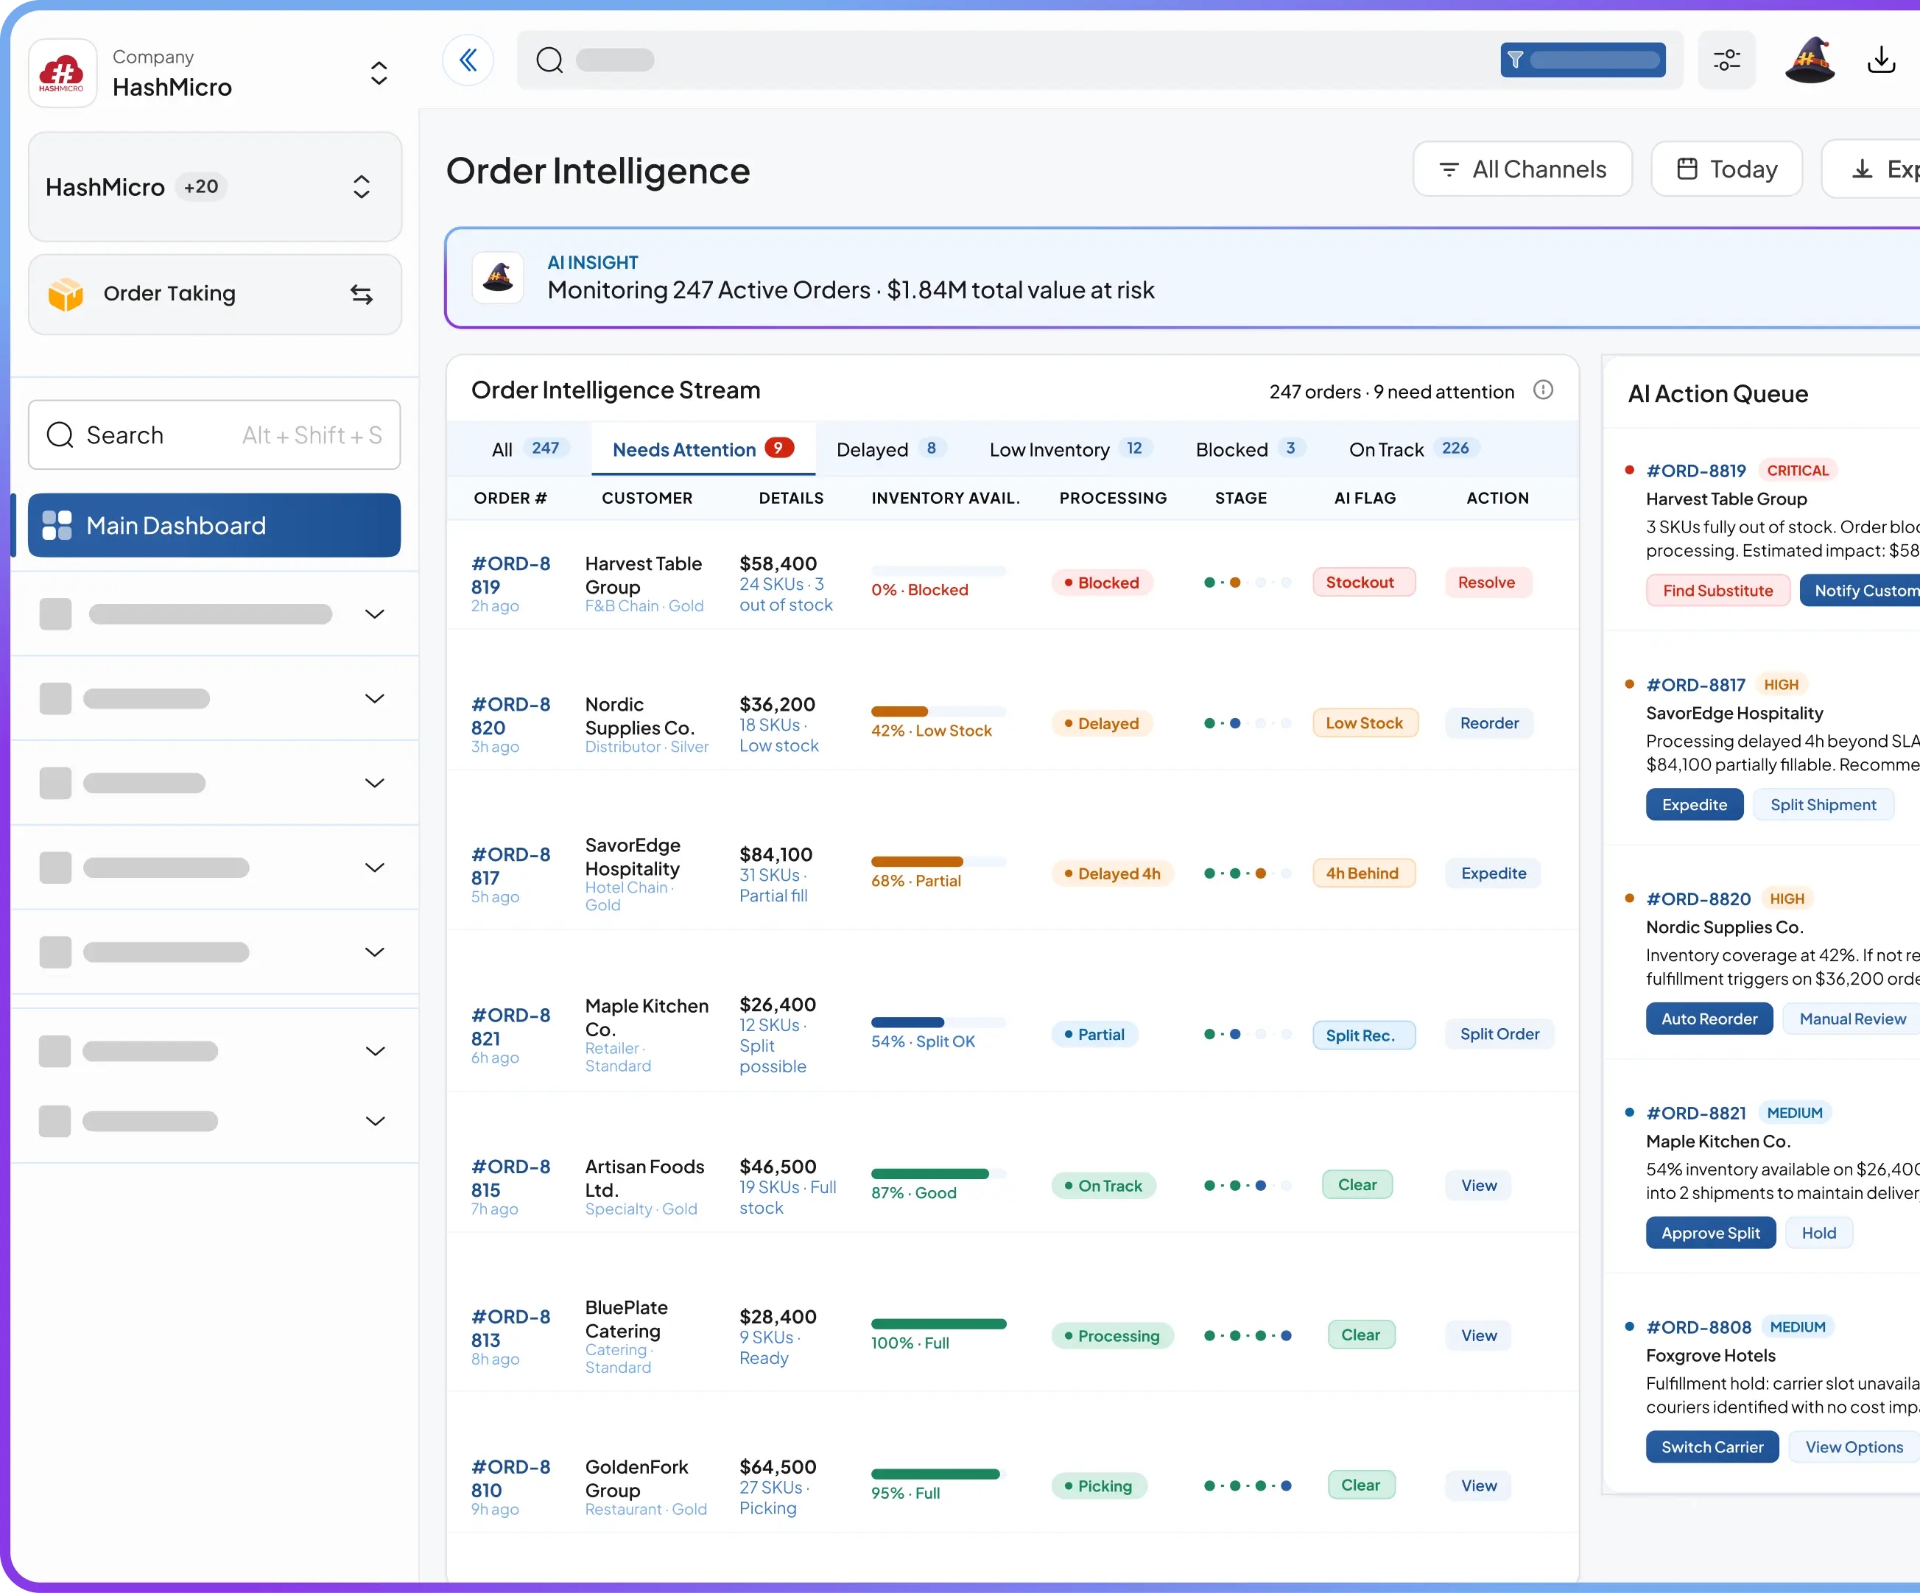Click the Order Taking box icon
This screenshot has width=1920, height=1593.
pyautogui.click(x=66, y=295)
